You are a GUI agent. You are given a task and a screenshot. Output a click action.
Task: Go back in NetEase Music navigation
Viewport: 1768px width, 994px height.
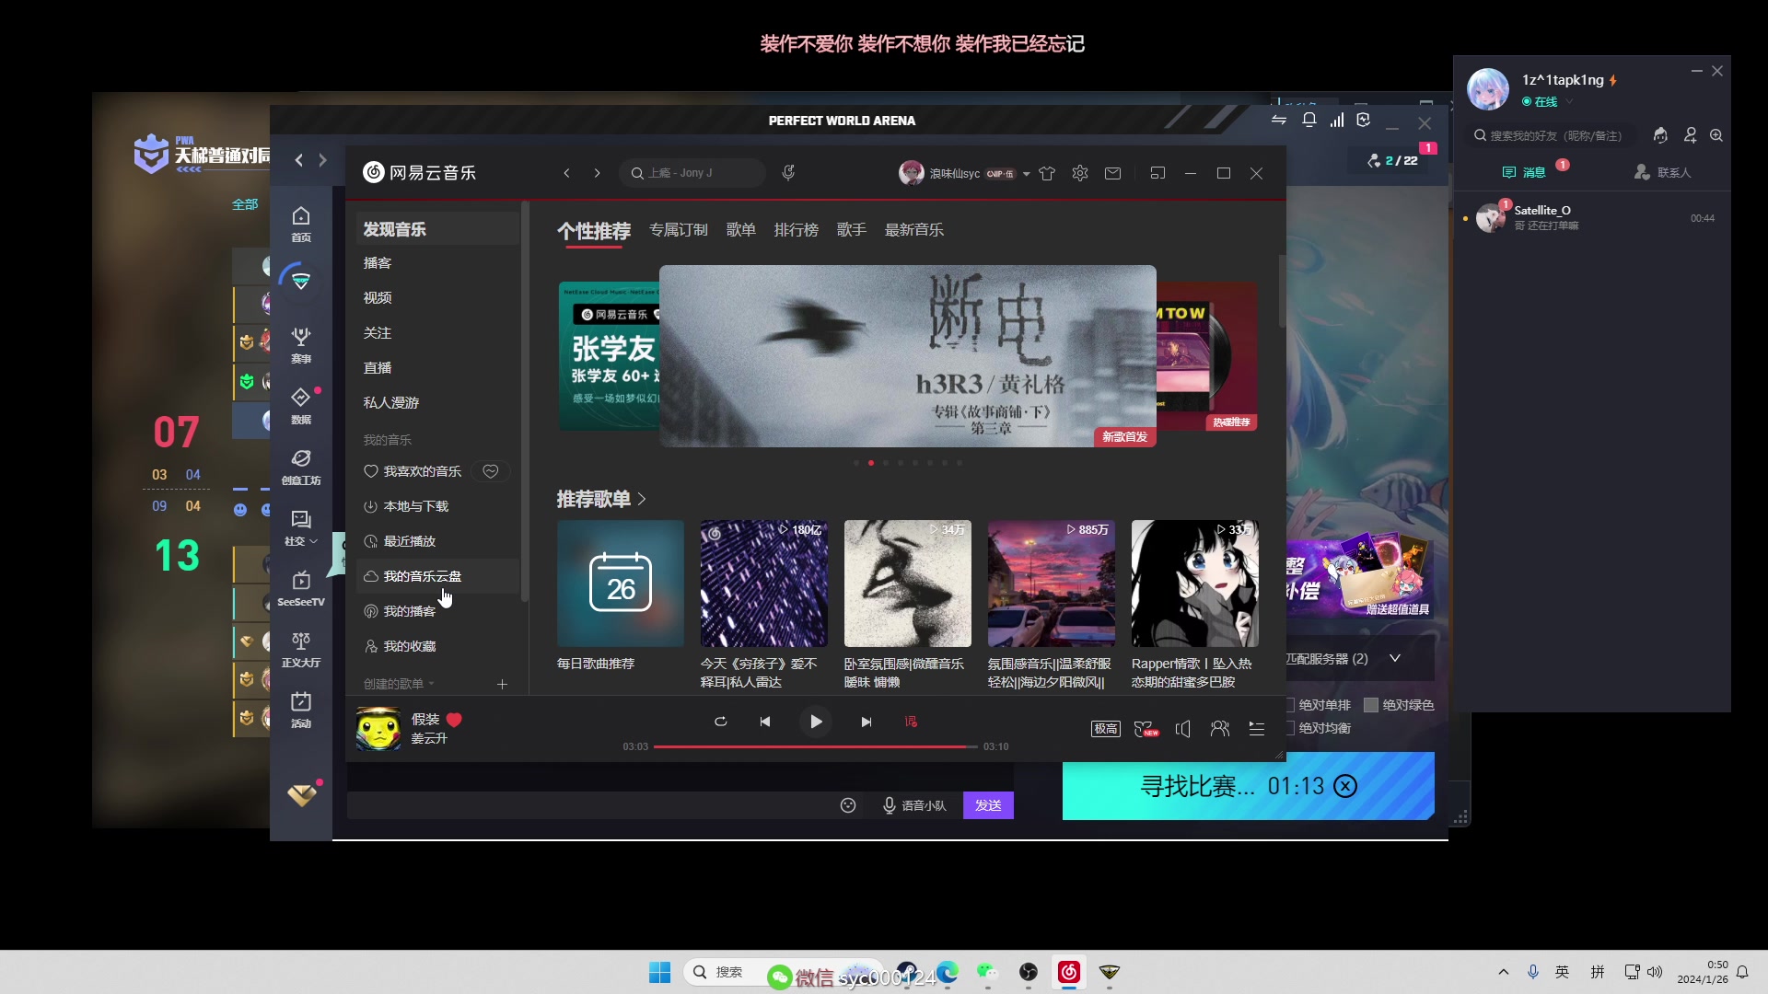(x=567, y=173)
